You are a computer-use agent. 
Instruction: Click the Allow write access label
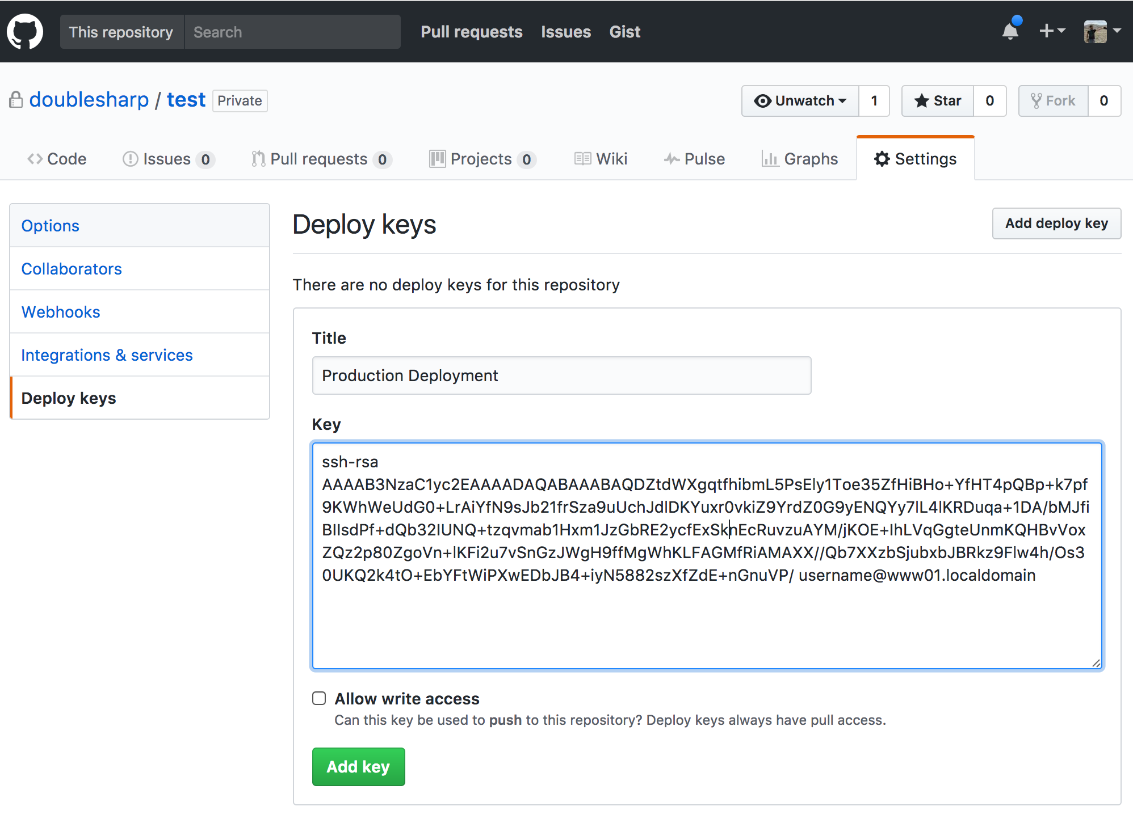pos(407,699)
